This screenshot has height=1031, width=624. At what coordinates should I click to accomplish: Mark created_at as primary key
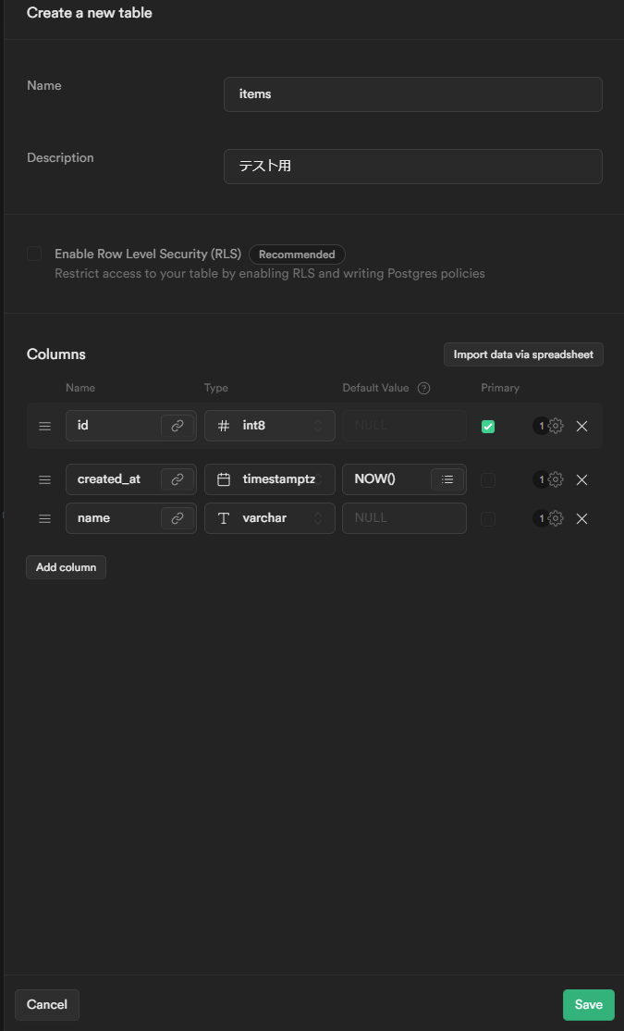pos(488,479)
